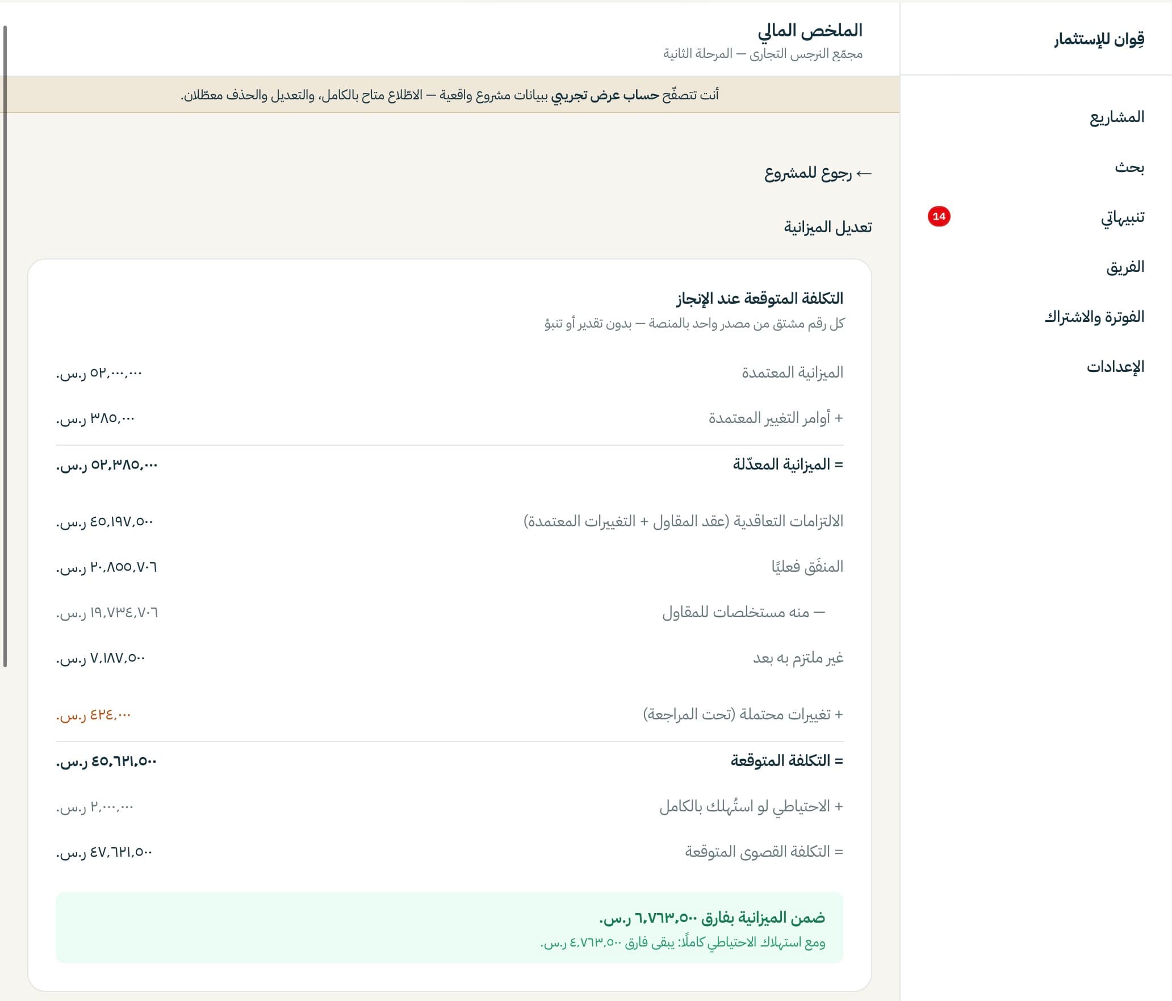Viewport: 1172px width, 1001px height.
Task: Open الإعدادات in the sidebar
Action: click(x=1115, y=367)
